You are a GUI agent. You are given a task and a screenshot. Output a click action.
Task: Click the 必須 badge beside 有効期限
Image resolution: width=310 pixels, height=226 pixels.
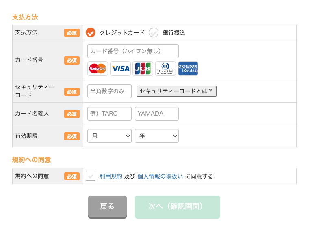point(72,136)
